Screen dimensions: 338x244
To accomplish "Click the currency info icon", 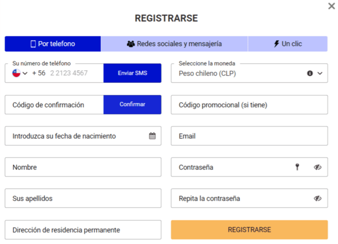I will (x=310, y=73).
